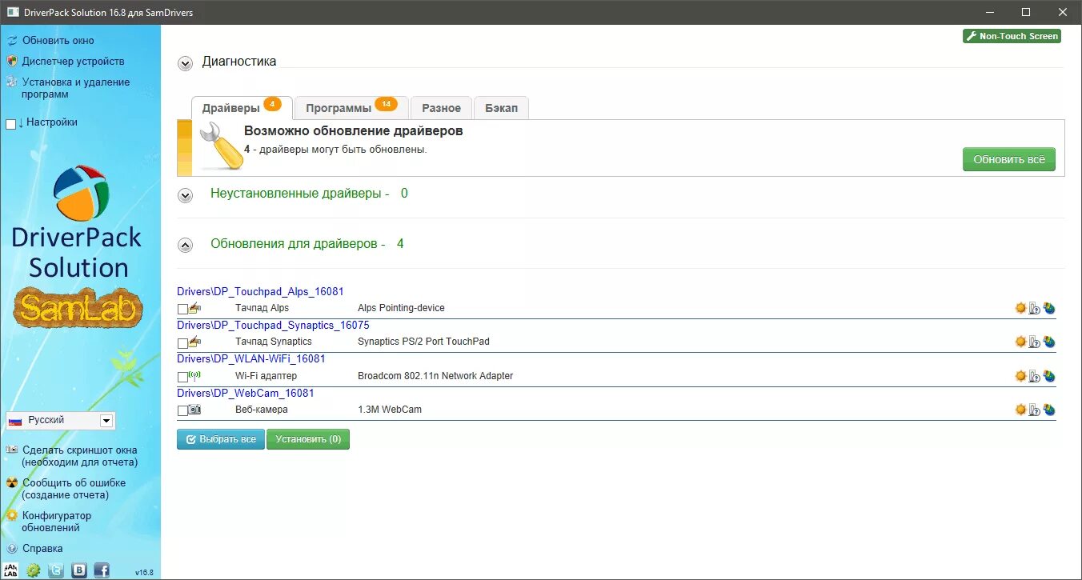
Task: Open Установка и удаление программ
Action: pos(75,88)
